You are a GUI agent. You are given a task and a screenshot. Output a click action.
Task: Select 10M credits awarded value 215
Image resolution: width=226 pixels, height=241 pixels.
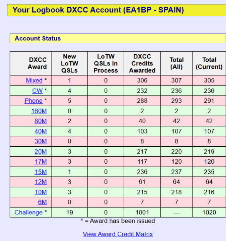(142, 192)
